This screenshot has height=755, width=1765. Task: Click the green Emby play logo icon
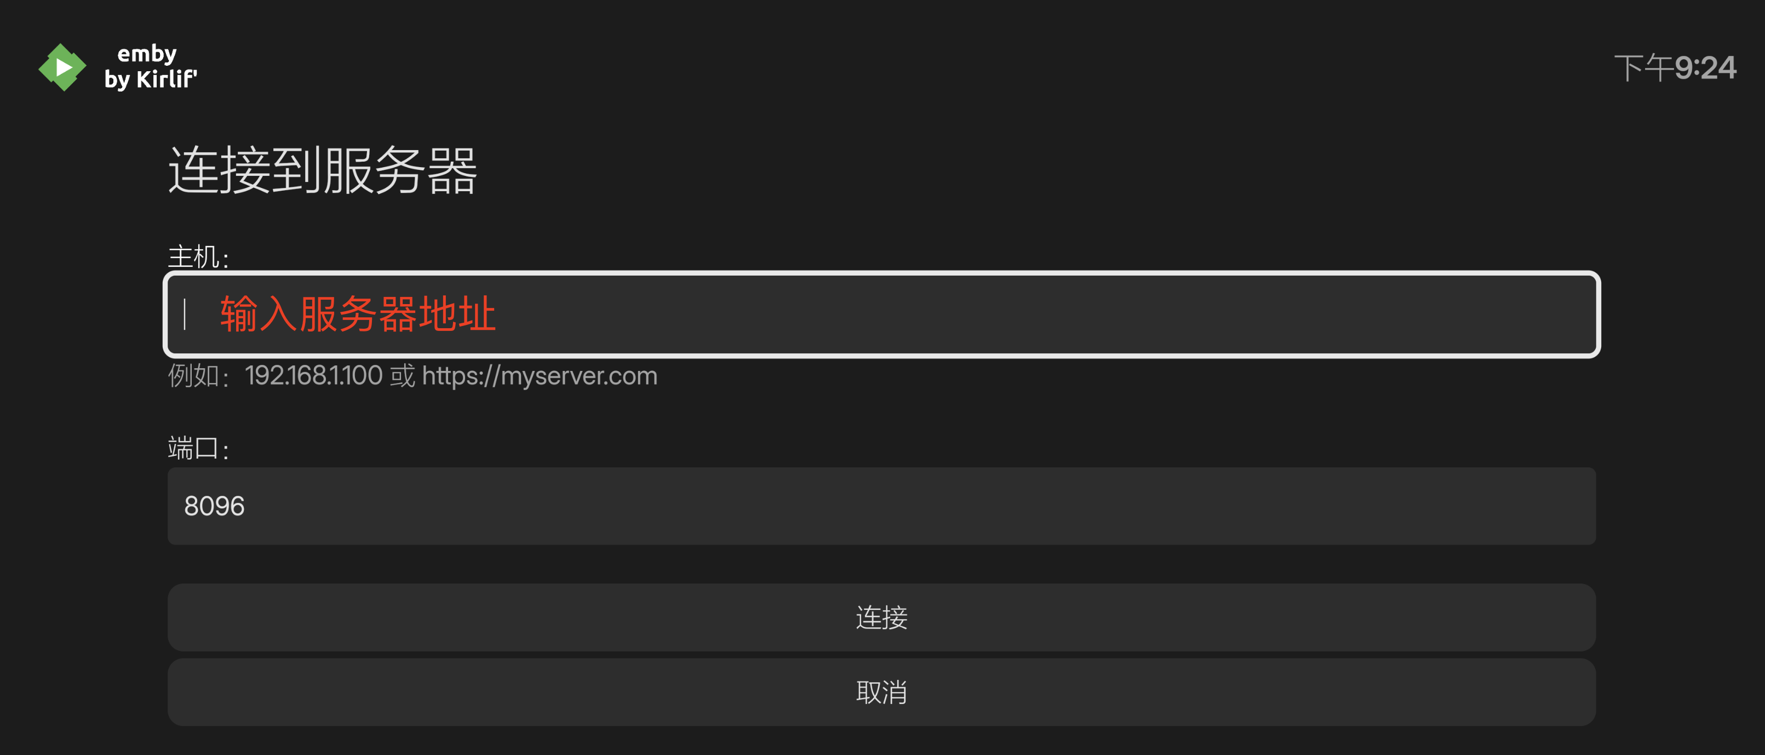click(62, 67)
